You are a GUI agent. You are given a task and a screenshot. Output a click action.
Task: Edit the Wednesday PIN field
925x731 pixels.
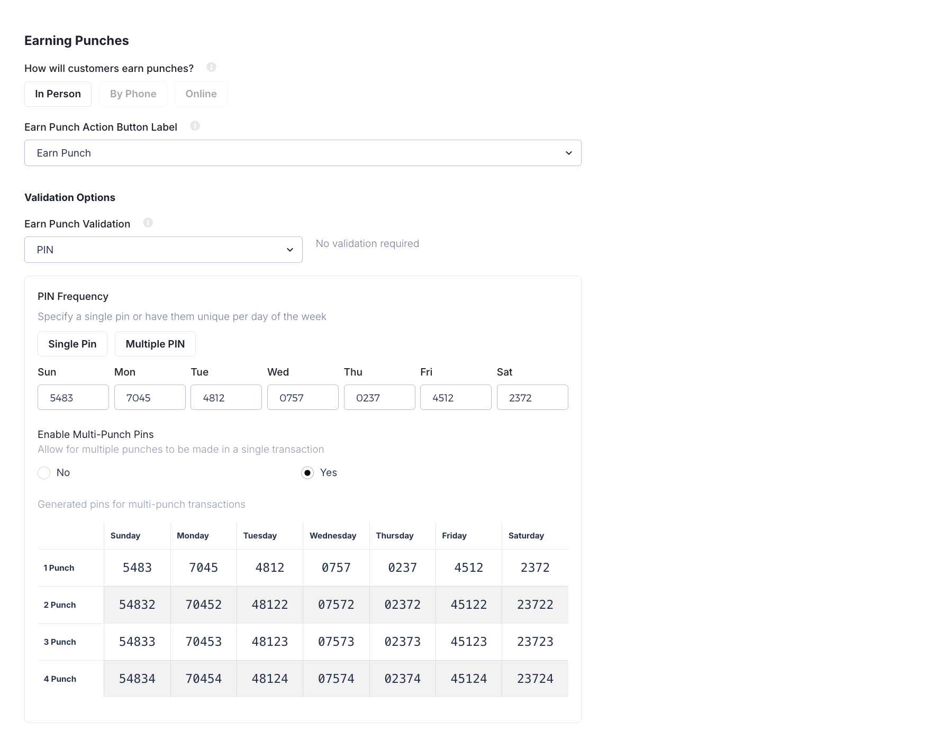click(303, 398)
